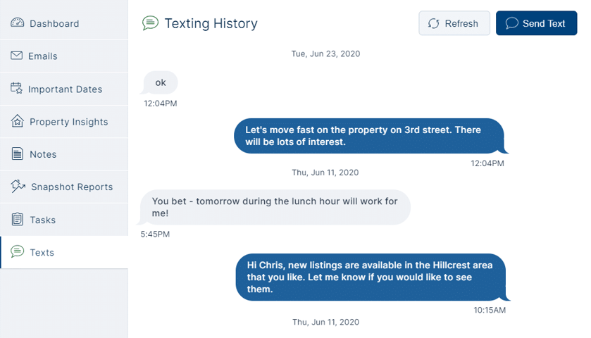Click the Hillcrest listings message bubble
Screen dimensions: 591x338
click(373, 277)
